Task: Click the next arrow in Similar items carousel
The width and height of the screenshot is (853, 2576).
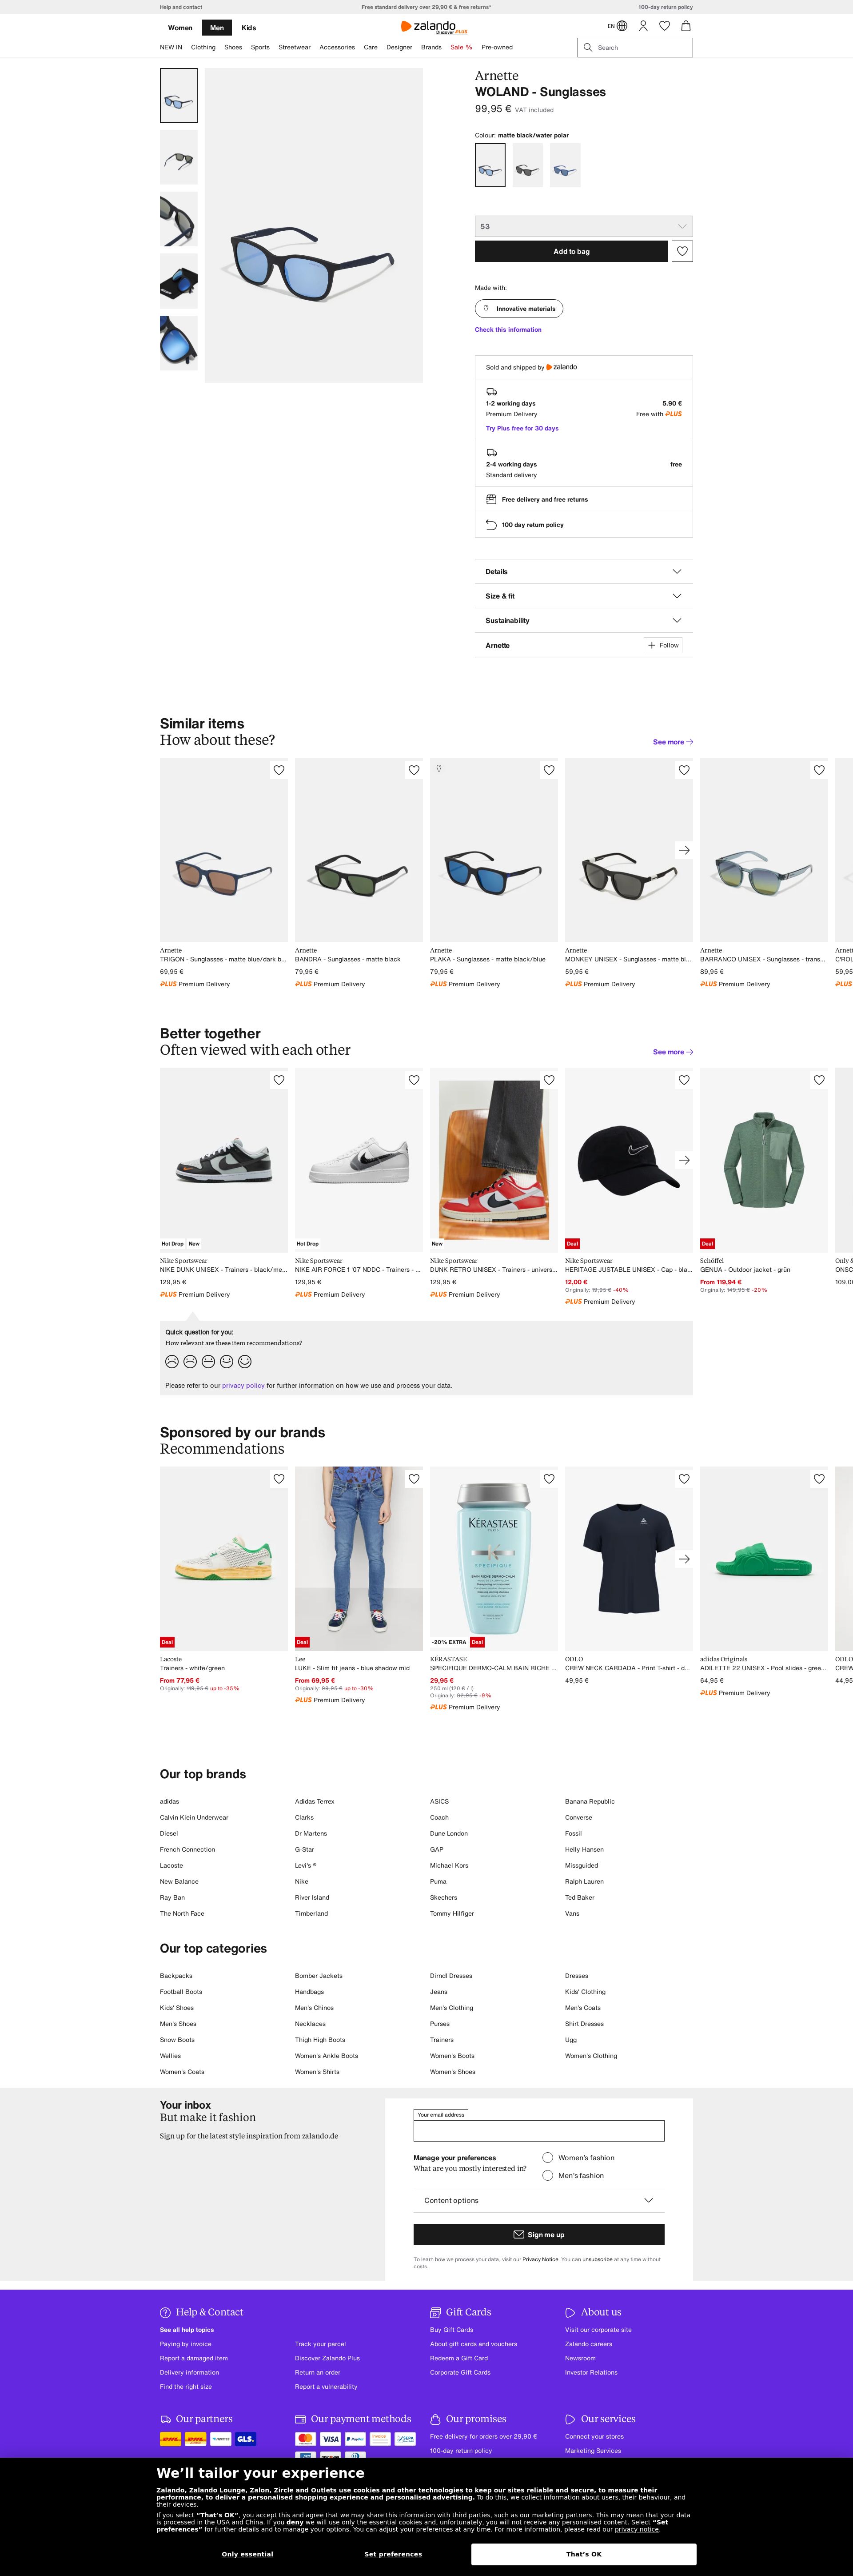Action: point(684,850)
